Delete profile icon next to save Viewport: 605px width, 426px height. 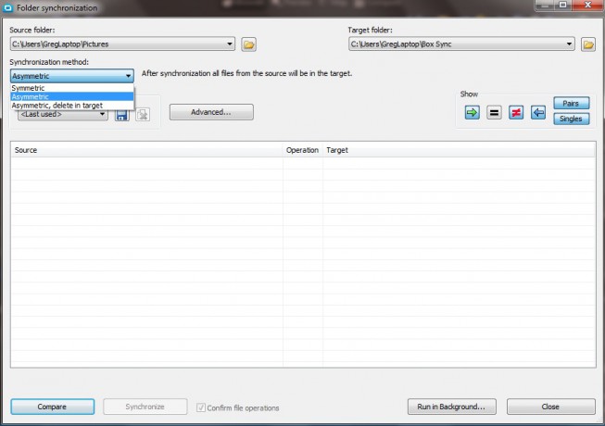[x=143, y=115]
